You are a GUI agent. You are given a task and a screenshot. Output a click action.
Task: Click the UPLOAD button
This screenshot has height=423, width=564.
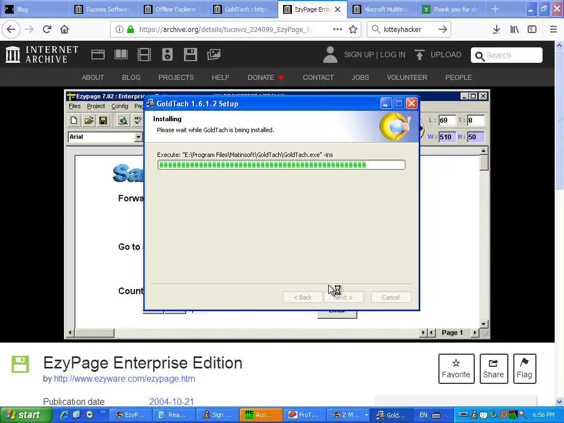coord(438,55)
